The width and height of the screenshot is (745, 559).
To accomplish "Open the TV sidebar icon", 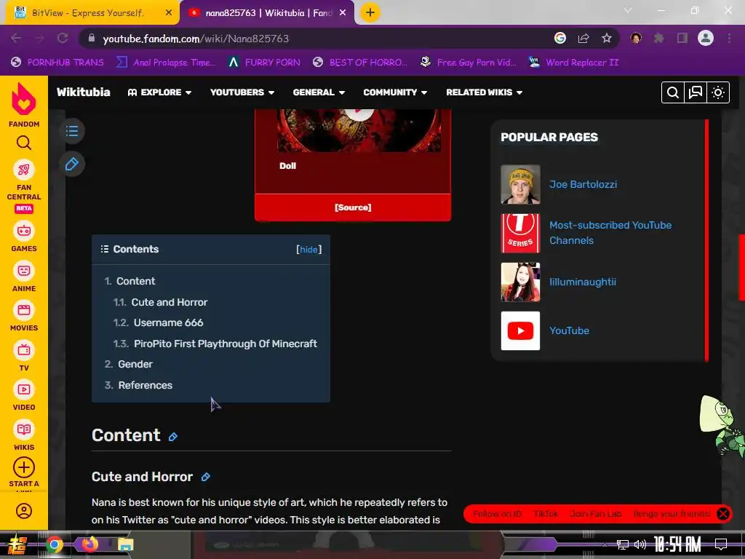I will coord(24,350).
